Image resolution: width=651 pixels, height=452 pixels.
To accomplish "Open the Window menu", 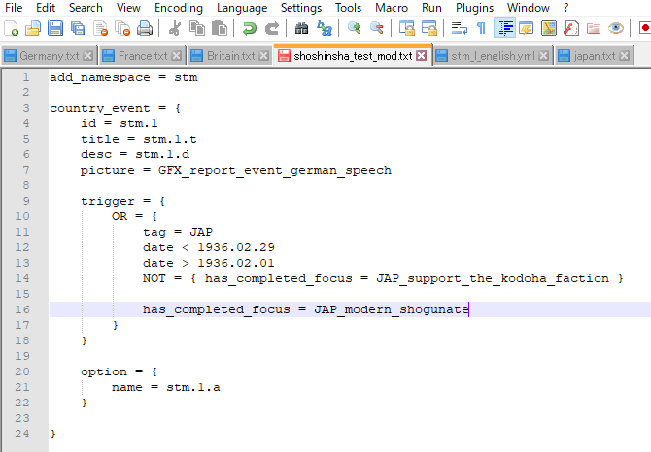I will point(529,8).
